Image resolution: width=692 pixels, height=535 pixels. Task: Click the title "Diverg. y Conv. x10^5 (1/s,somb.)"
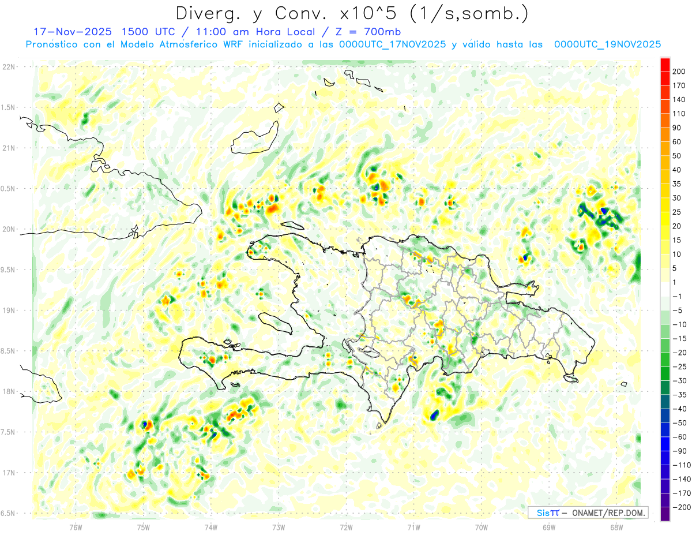click(352, 13)
